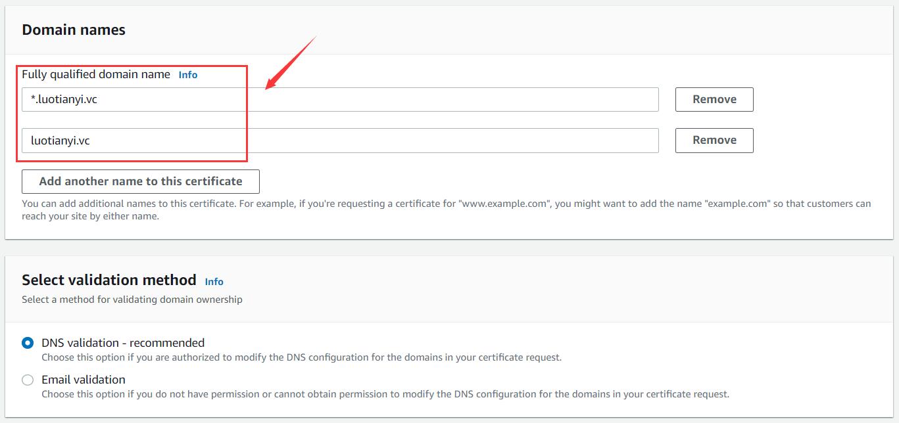Click the Email validation label text
This screenshot has height=423, width=899.
point(84,380)
